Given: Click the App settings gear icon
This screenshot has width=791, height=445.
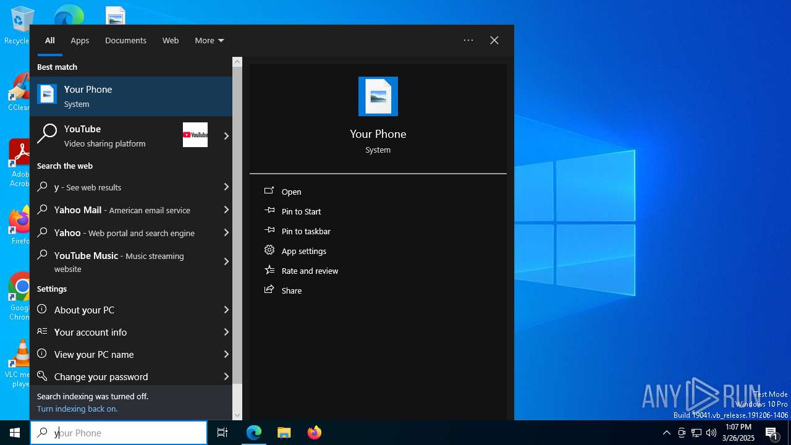Looking at the screenshot, I should pyautogui.click(x=269, y=250).
